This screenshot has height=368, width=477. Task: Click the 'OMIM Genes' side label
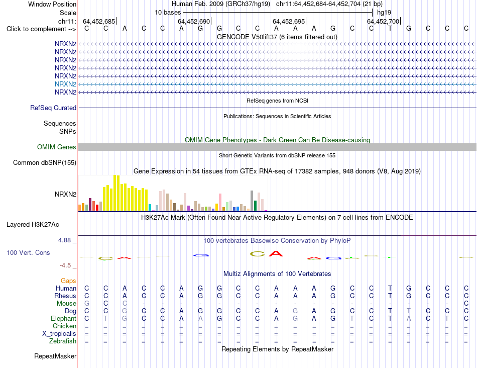point(56,147)
